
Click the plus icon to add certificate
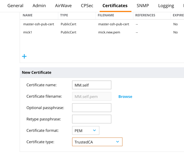tap(24, 56)
